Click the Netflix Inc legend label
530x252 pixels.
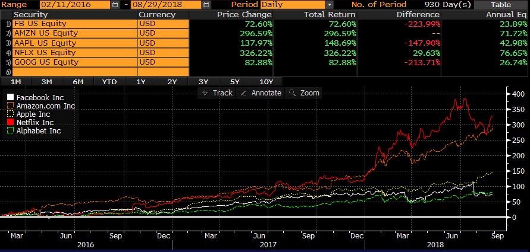click(x=35, y=123)
